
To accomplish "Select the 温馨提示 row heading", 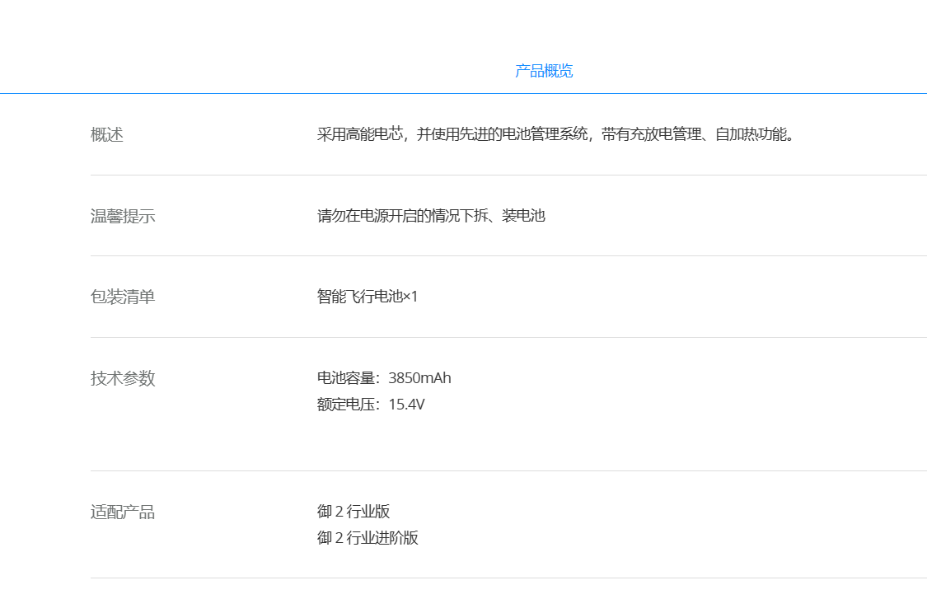I will (123, 217).
